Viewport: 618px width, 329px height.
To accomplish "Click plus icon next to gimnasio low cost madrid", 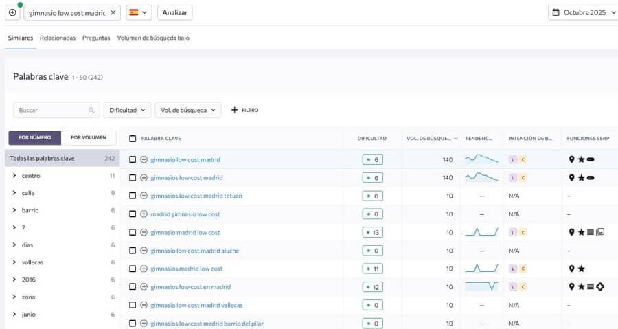I will point(144,159).
